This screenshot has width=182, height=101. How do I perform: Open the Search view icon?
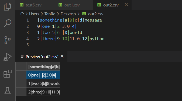point(8,23)
